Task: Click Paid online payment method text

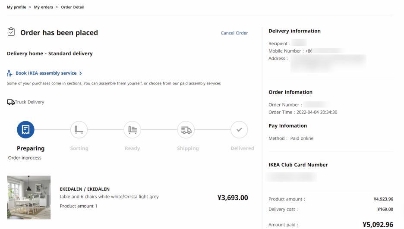Action: [302, 138]
